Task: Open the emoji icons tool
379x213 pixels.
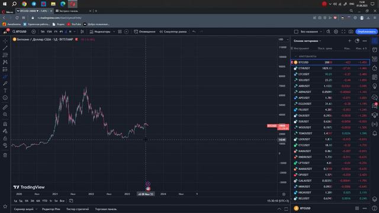Action: pos(5,98)
